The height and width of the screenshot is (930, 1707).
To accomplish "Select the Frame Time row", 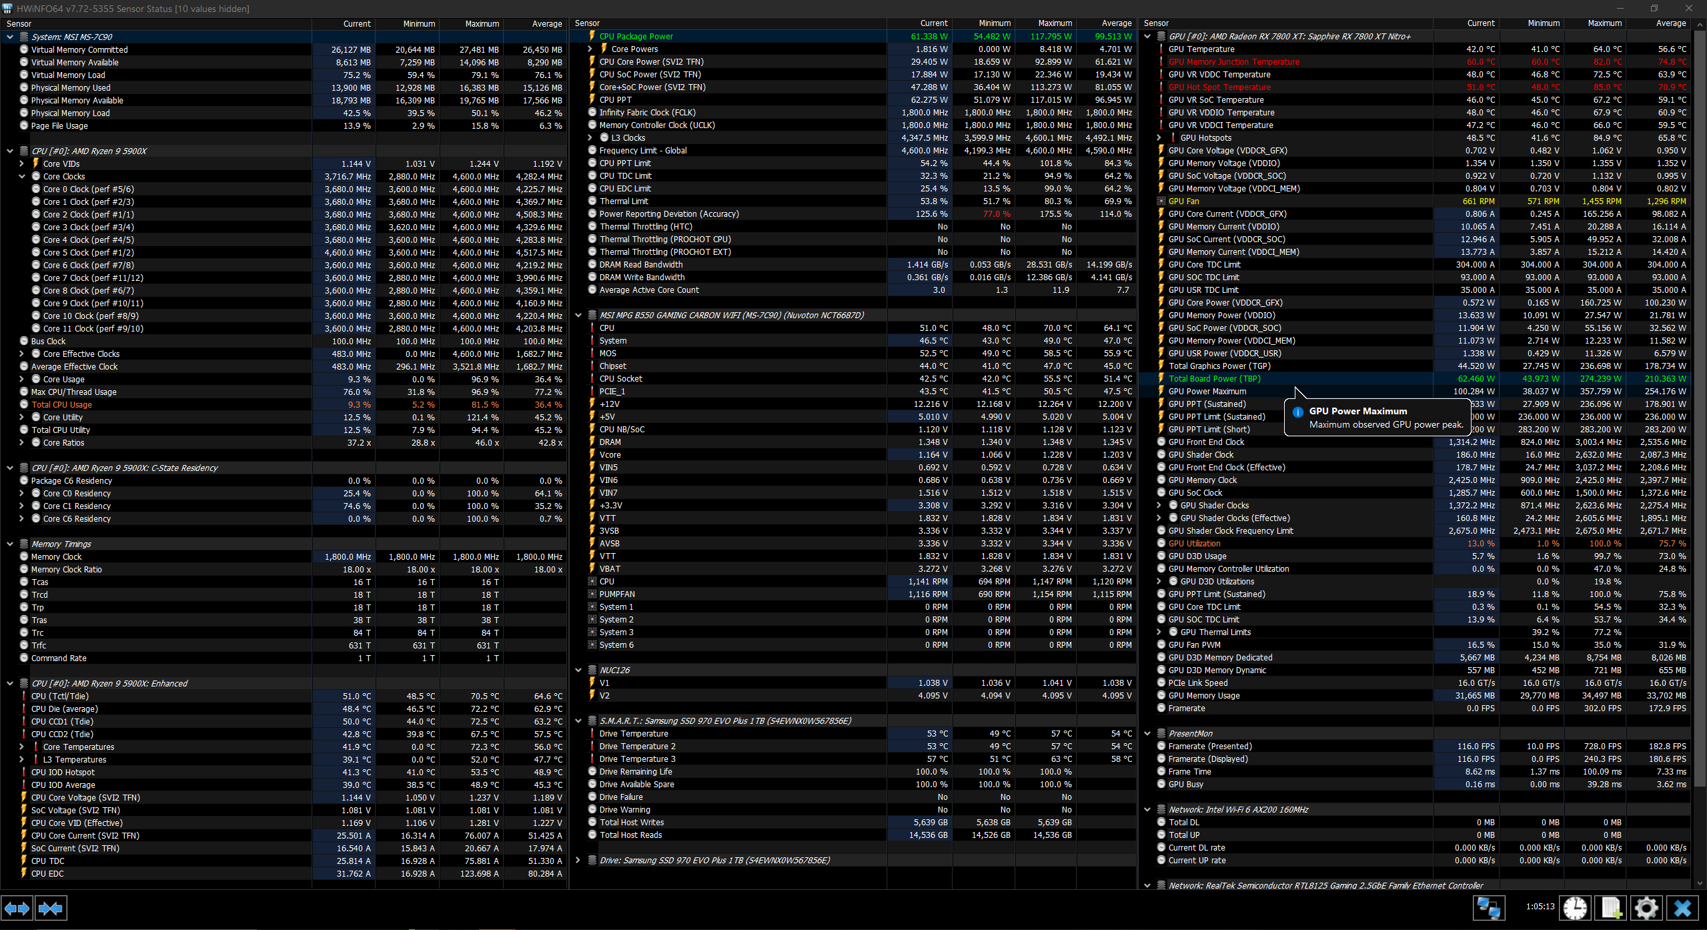I will (x=1415, y=771).
